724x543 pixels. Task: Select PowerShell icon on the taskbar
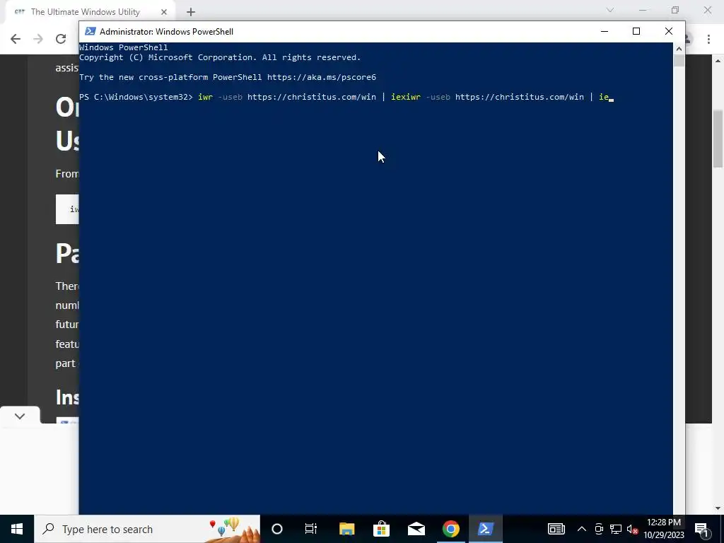click(485, 529)
